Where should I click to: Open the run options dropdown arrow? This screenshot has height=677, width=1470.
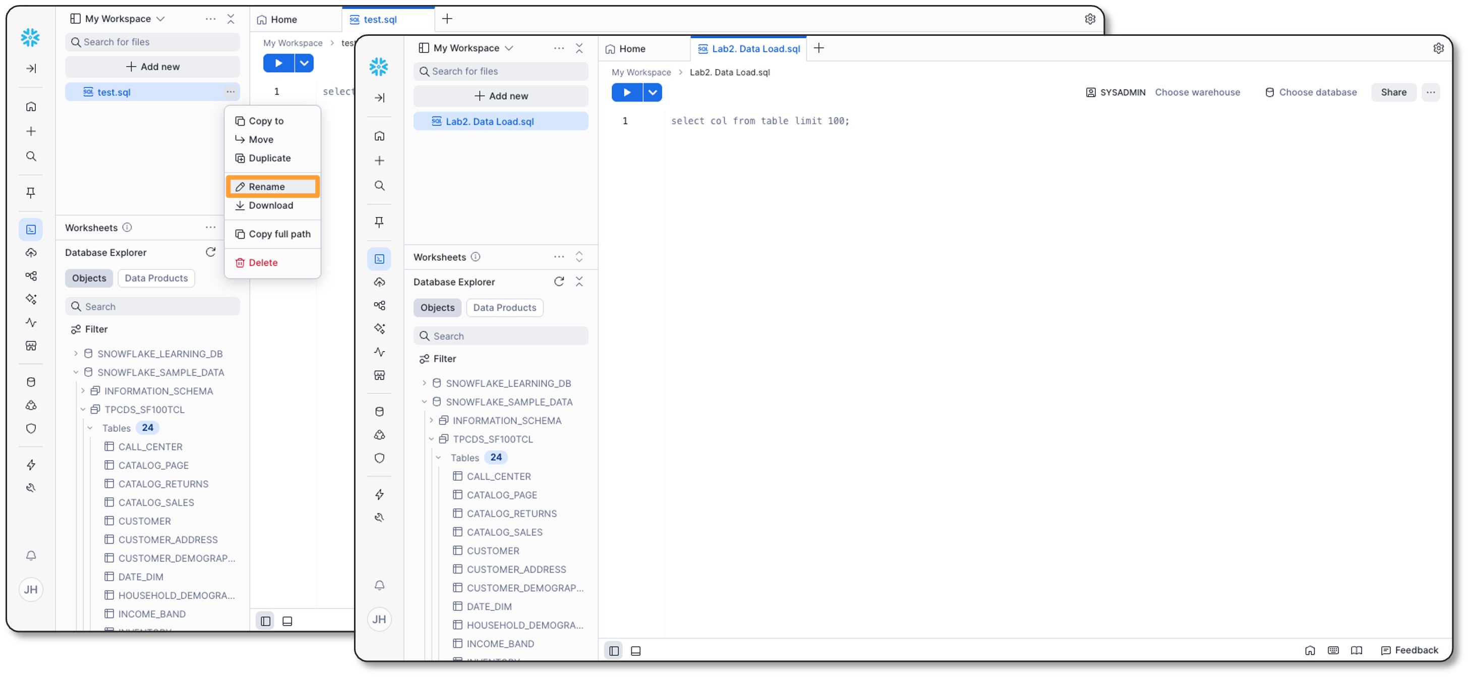click(x=652, y=92)
